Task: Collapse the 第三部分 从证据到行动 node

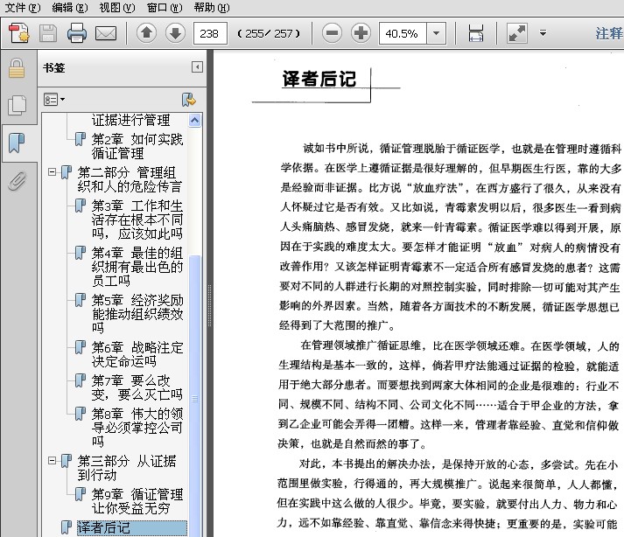Action: pyautogui.click(x=53, y=461)
